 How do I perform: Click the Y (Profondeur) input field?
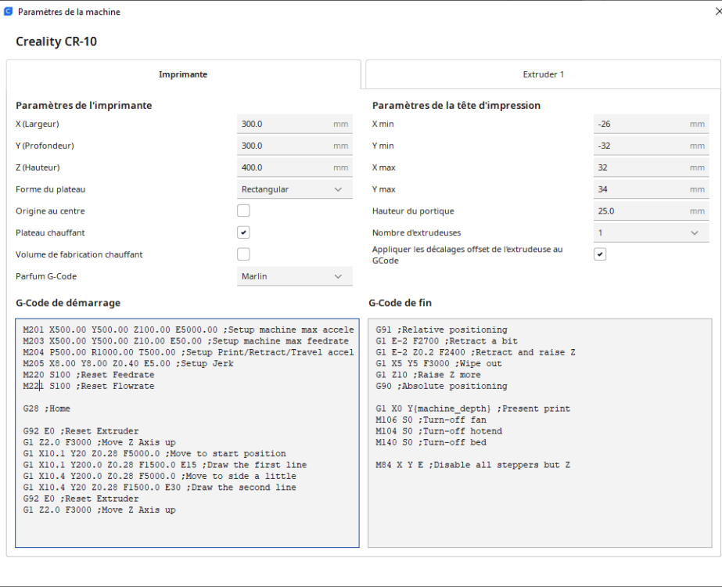coord(295,146)
